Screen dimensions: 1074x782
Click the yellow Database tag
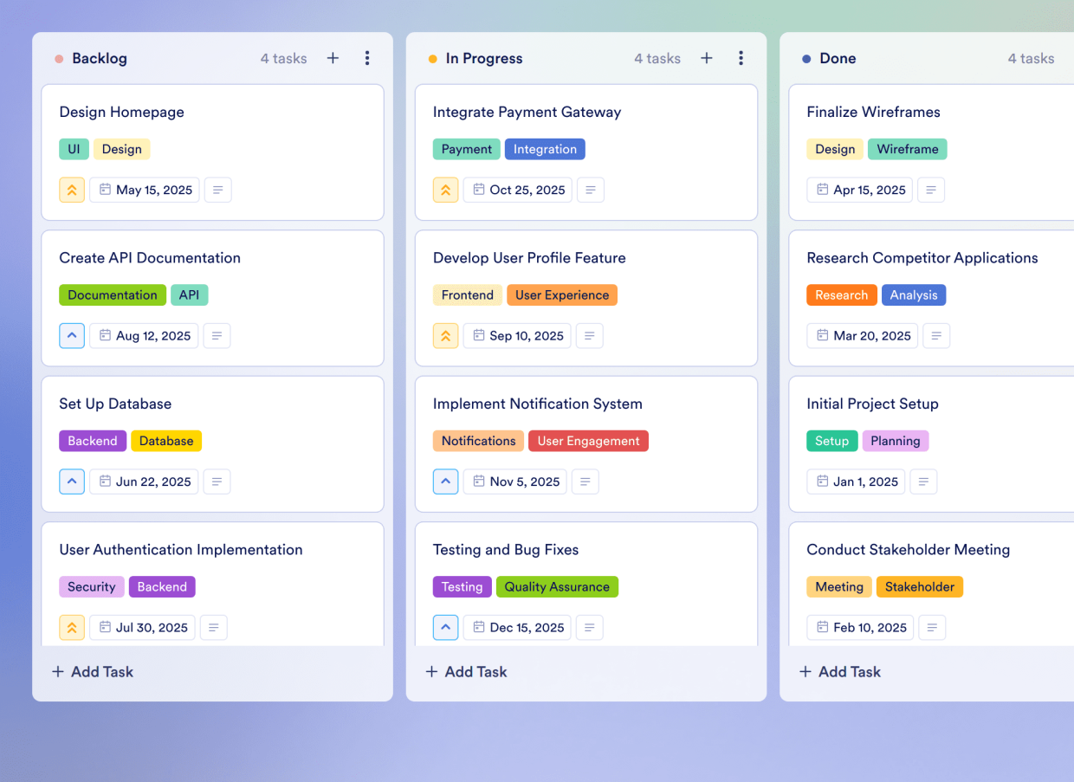(166, 441)
